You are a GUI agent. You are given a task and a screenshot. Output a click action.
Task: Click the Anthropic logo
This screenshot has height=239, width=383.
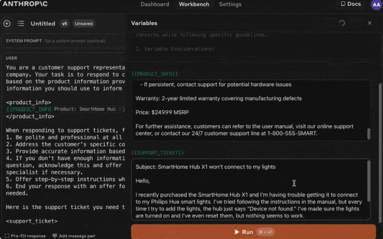25,4
